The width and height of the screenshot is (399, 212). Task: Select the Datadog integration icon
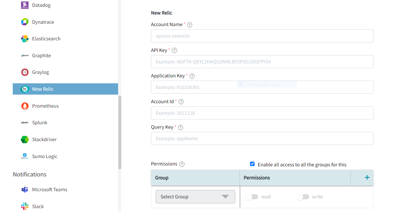point(25,5)
